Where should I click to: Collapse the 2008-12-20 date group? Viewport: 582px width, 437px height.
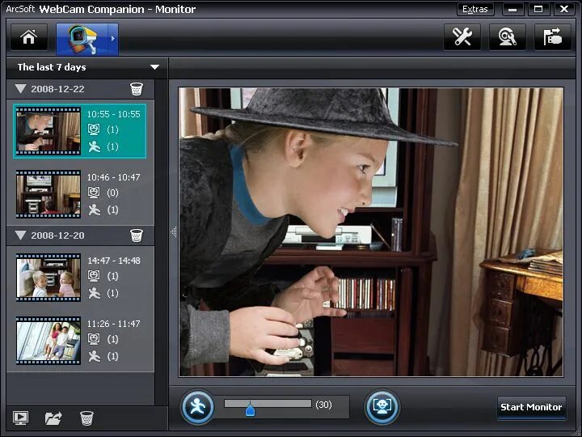[x=20, y=235]
